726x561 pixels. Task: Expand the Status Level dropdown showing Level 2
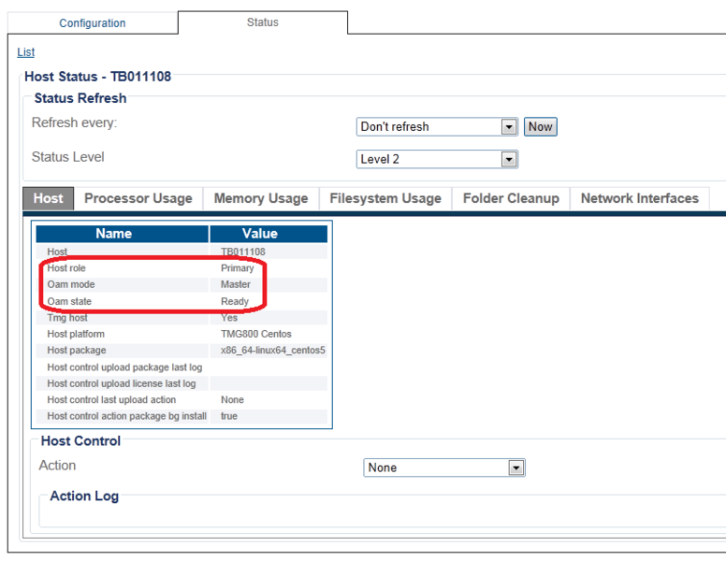437,159
